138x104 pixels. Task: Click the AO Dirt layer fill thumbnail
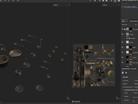127,57
